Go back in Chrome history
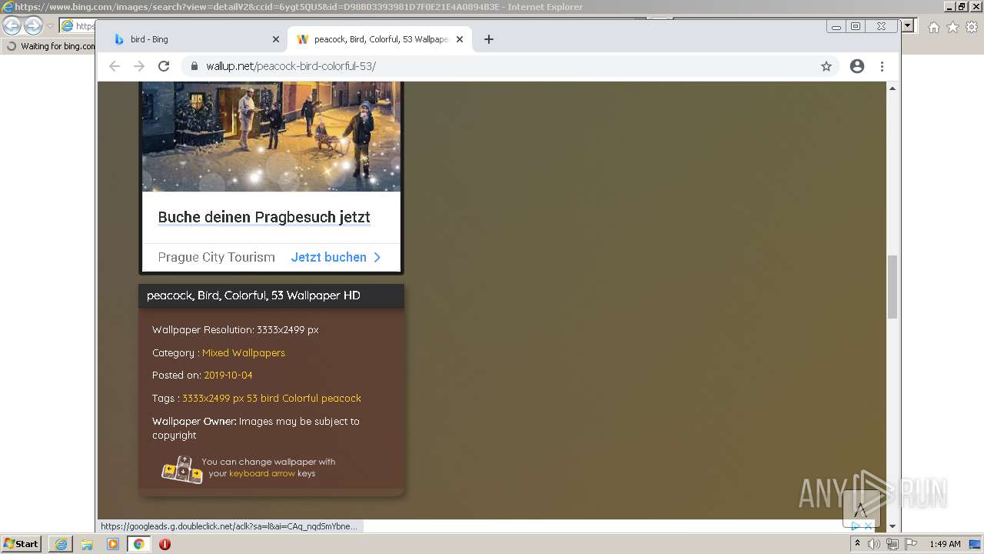 tap(115, 66)
